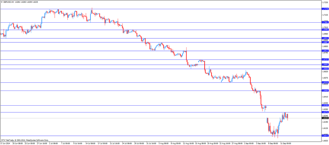Select the 1.6071 level price label

[x=325, y=136]
